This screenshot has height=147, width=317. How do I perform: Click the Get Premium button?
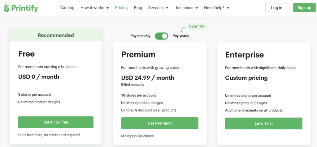coord(159,123)
